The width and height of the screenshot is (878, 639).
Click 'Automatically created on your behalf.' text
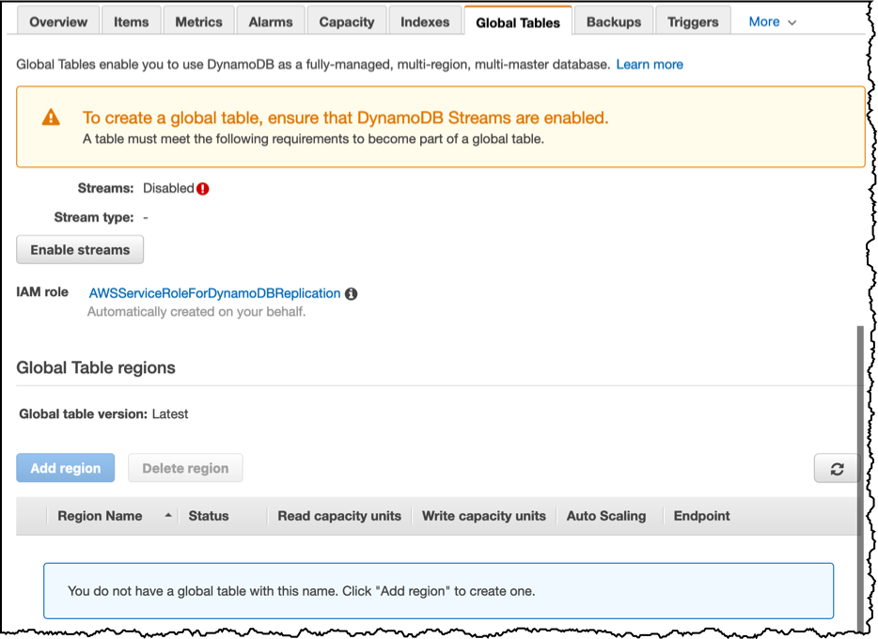pyautogui.click(x=196, y=312)
